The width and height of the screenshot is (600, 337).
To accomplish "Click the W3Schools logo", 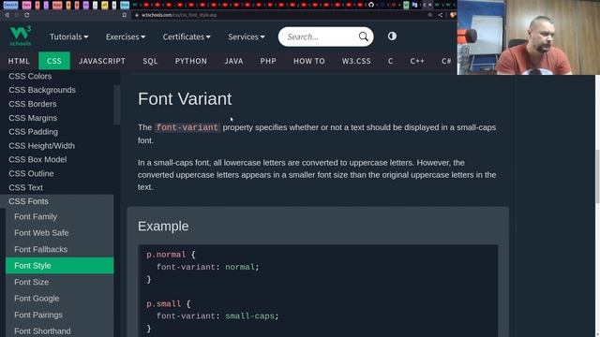I will pos(21,37).
